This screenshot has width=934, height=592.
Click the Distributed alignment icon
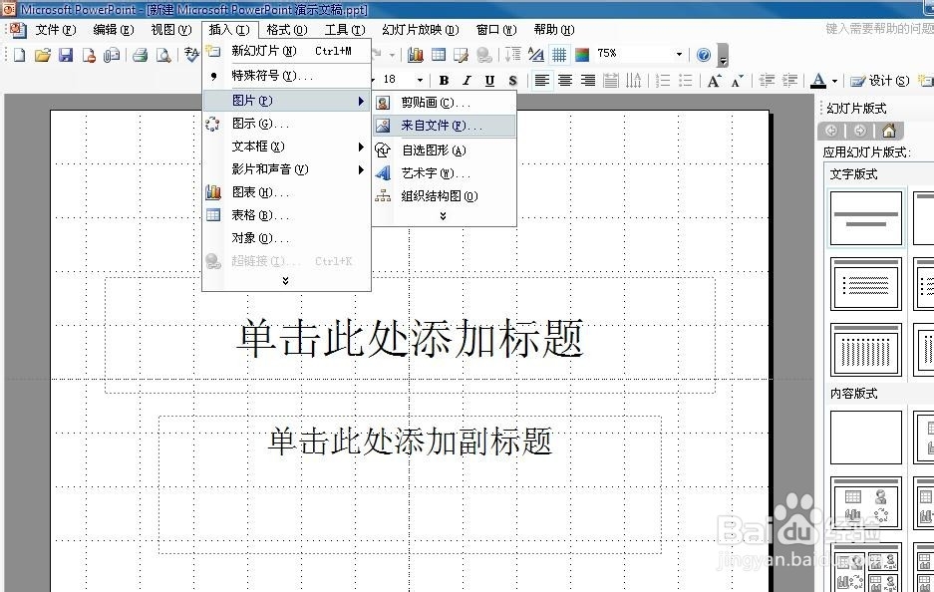pos(611,81)
